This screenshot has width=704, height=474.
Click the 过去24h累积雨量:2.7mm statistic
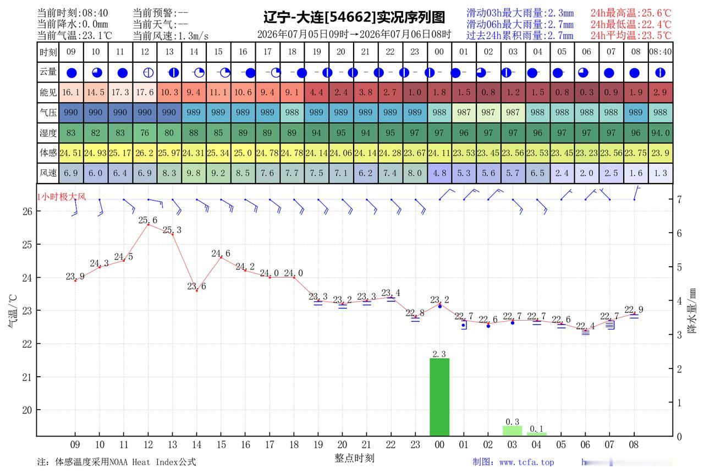(520, 36)
